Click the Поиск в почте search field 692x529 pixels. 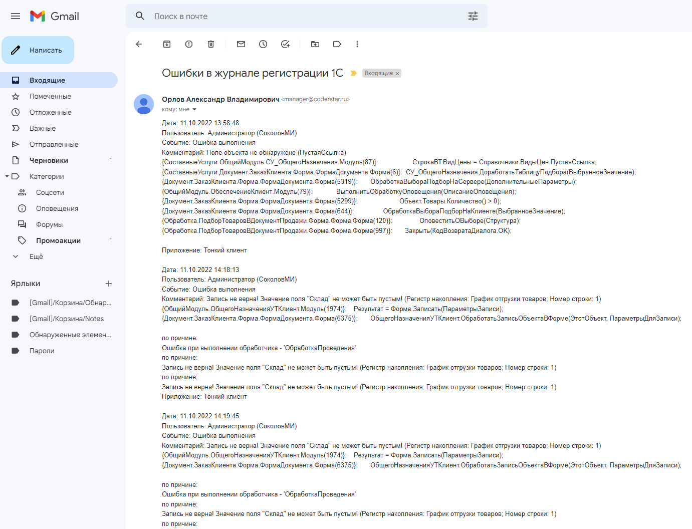pos(307,16)
